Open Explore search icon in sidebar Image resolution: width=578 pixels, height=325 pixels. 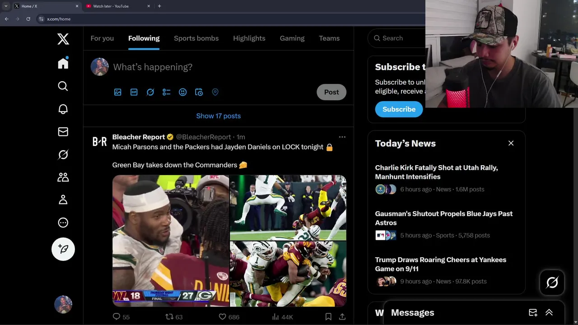(63, 86)
